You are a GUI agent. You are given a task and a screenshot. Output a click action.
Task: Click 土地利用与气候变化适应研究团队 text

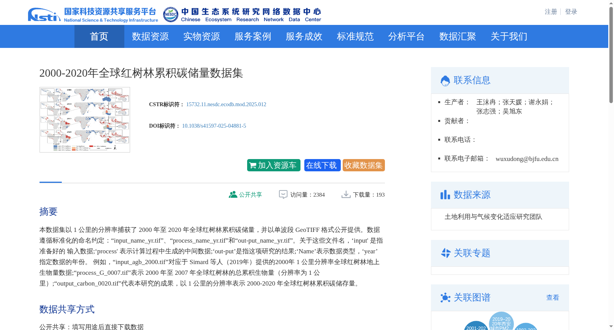coord(493,217)
